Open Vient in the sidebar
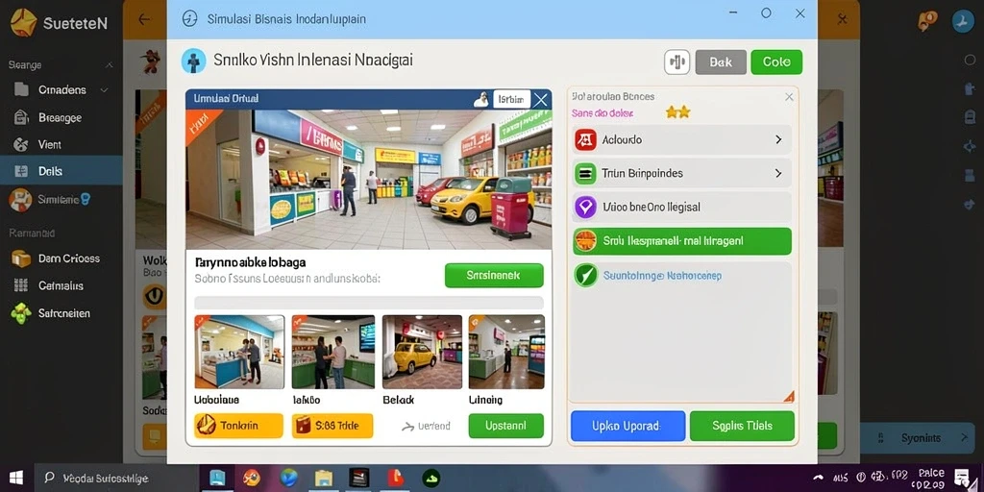This screenshot has width=984, height=492. pyautogui.click(x=61, y=144)
